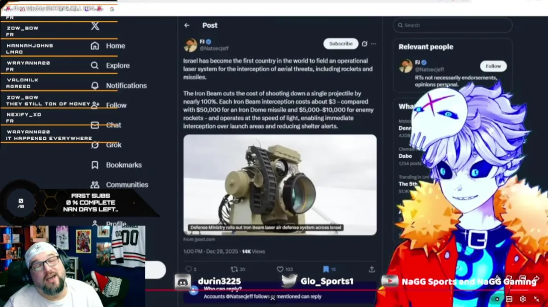Follow FJ in Relevant people
Image resolution: width=548 pixels, height=307 pixels.
click(x=493, y=66)
